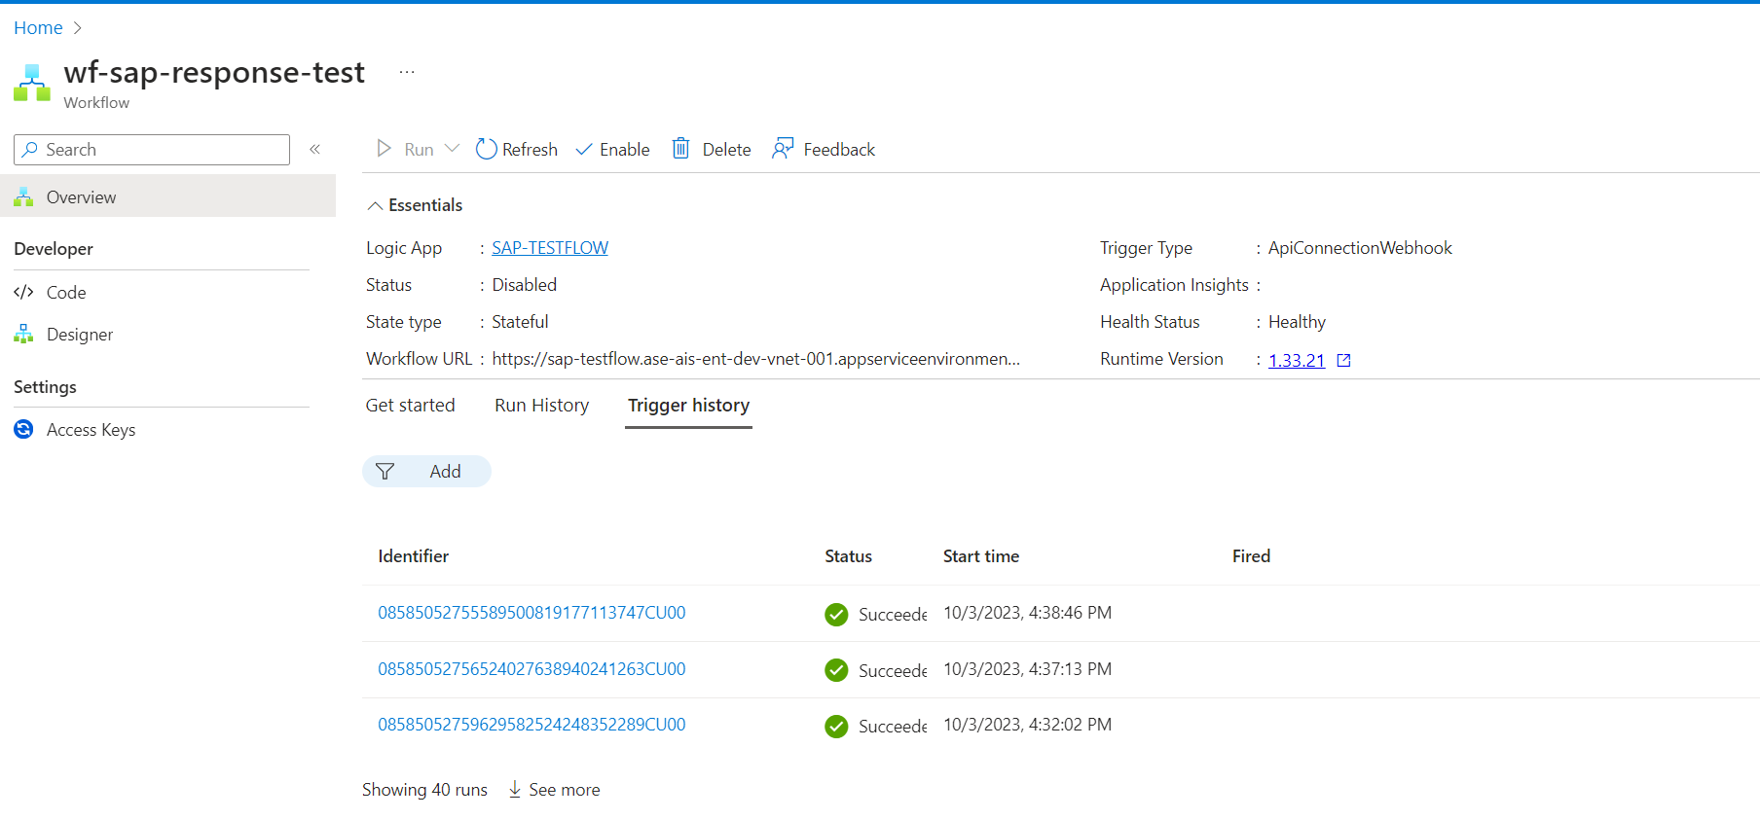
Task: Click success icon for 4:38:46 PM trigger
Action: point(836,615)
